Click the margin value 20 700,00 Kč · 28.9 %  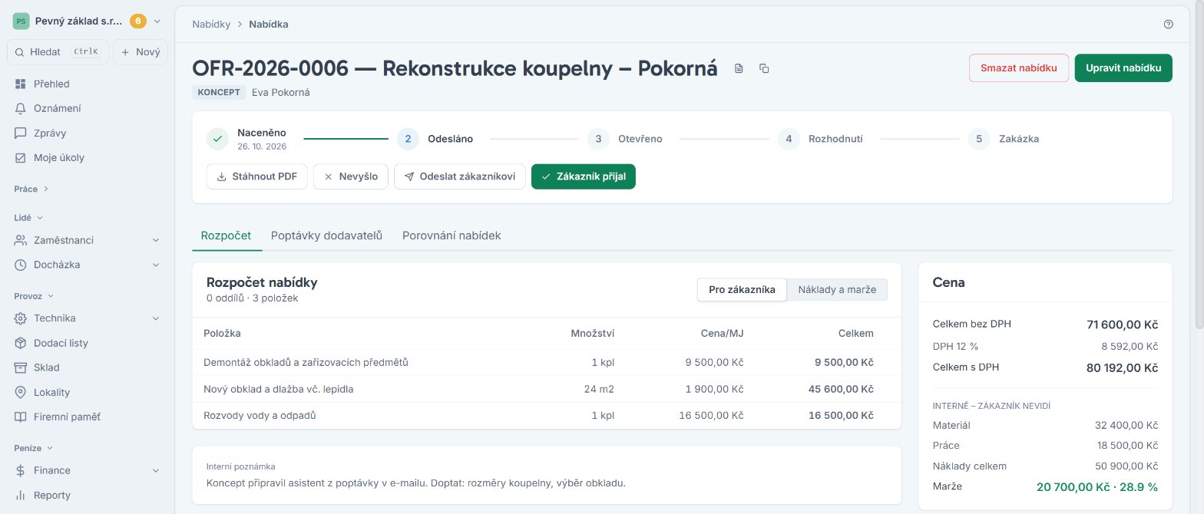1097,486
